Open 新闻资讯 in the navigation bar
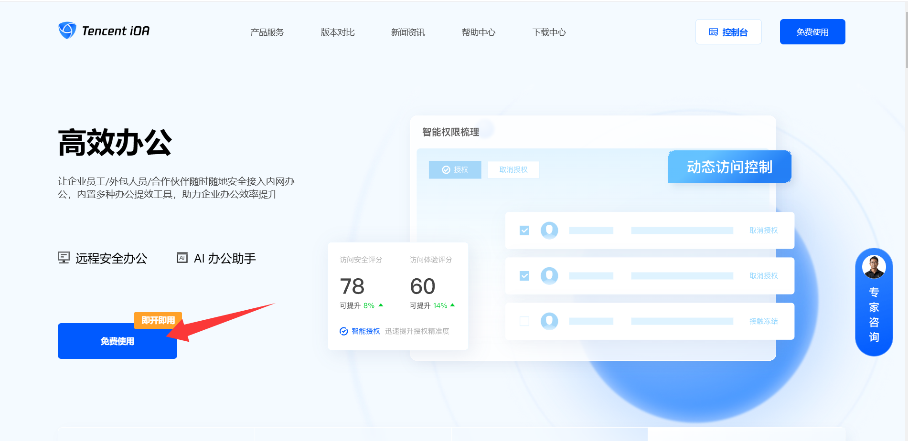 (x=408, y=32)
